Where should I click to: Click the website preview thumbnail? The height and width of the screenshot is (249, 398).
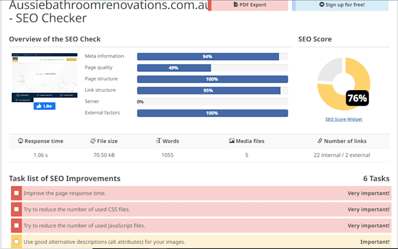click(x=44, y=77)
